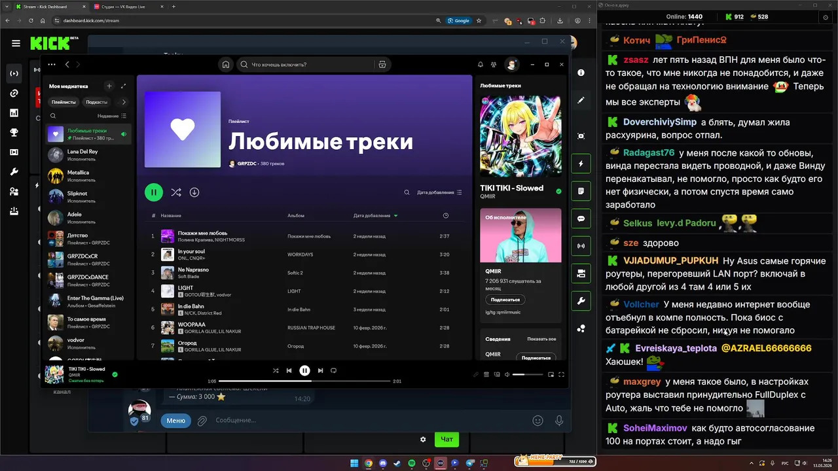This screenshot has width=838, height=471.
Task: Open Любимые треки in library list
Action: (88, 134)
